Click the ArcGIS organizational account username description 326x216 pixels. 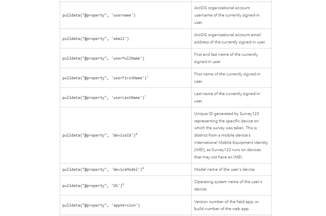point(227,15)
